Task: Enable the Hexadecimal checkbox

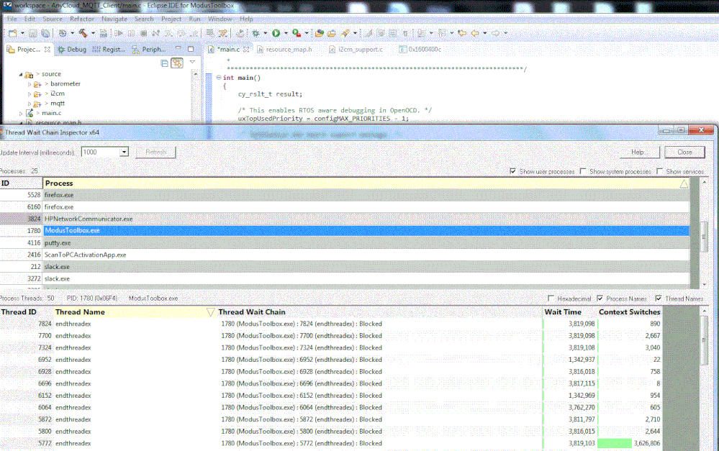Action: [x=551, y=299]
